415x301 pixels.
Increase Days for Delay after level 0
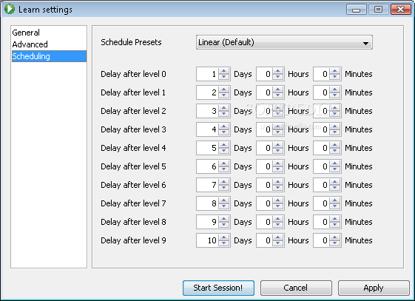click(224, 71)
